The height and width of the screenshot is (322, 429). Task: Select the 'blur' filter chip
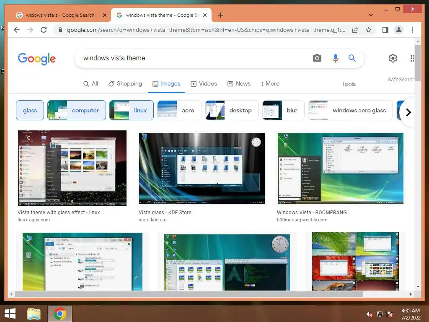point(283,110)
